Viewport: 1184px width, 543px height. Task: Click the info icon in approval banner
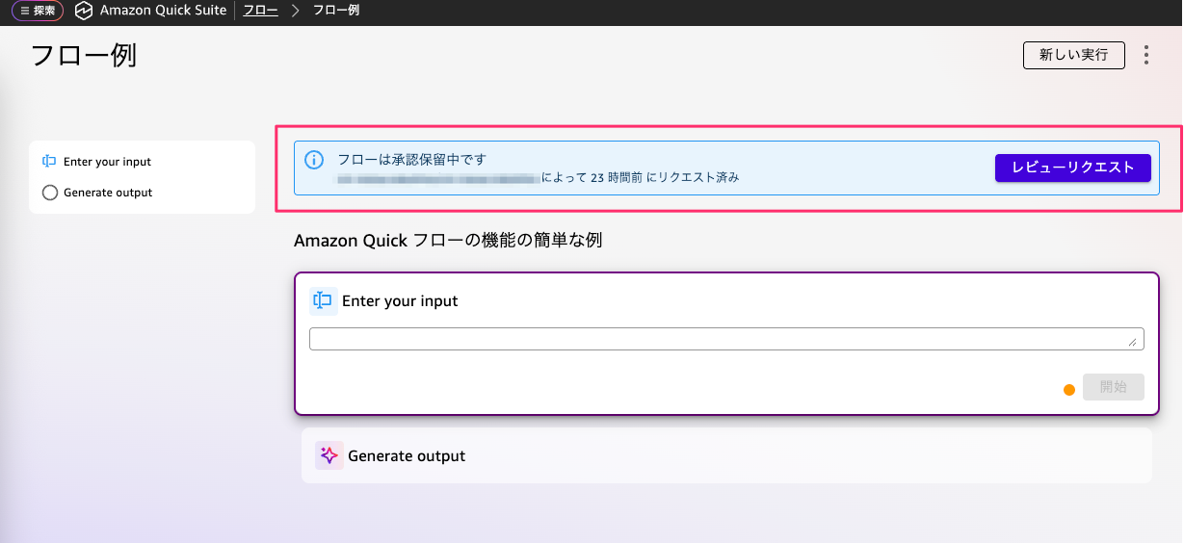(314, 160)
